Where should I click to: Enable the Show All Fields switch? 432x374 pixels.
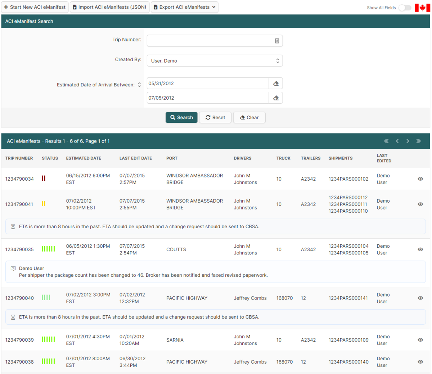pyautogui.click(x=405, y=7)
